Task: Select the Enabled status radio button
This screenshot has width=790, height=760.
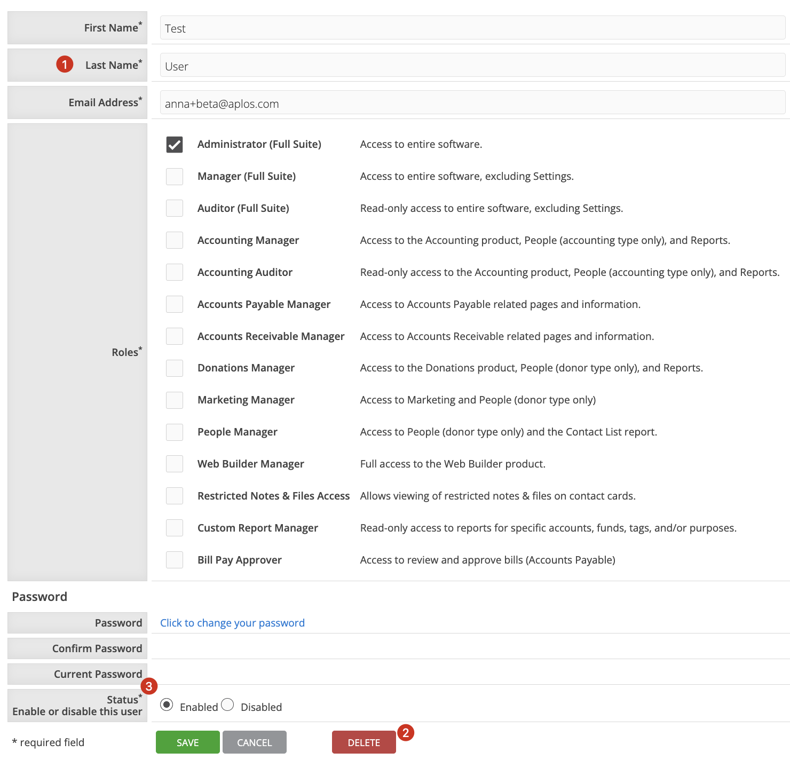Action: [x=167, y=705]
